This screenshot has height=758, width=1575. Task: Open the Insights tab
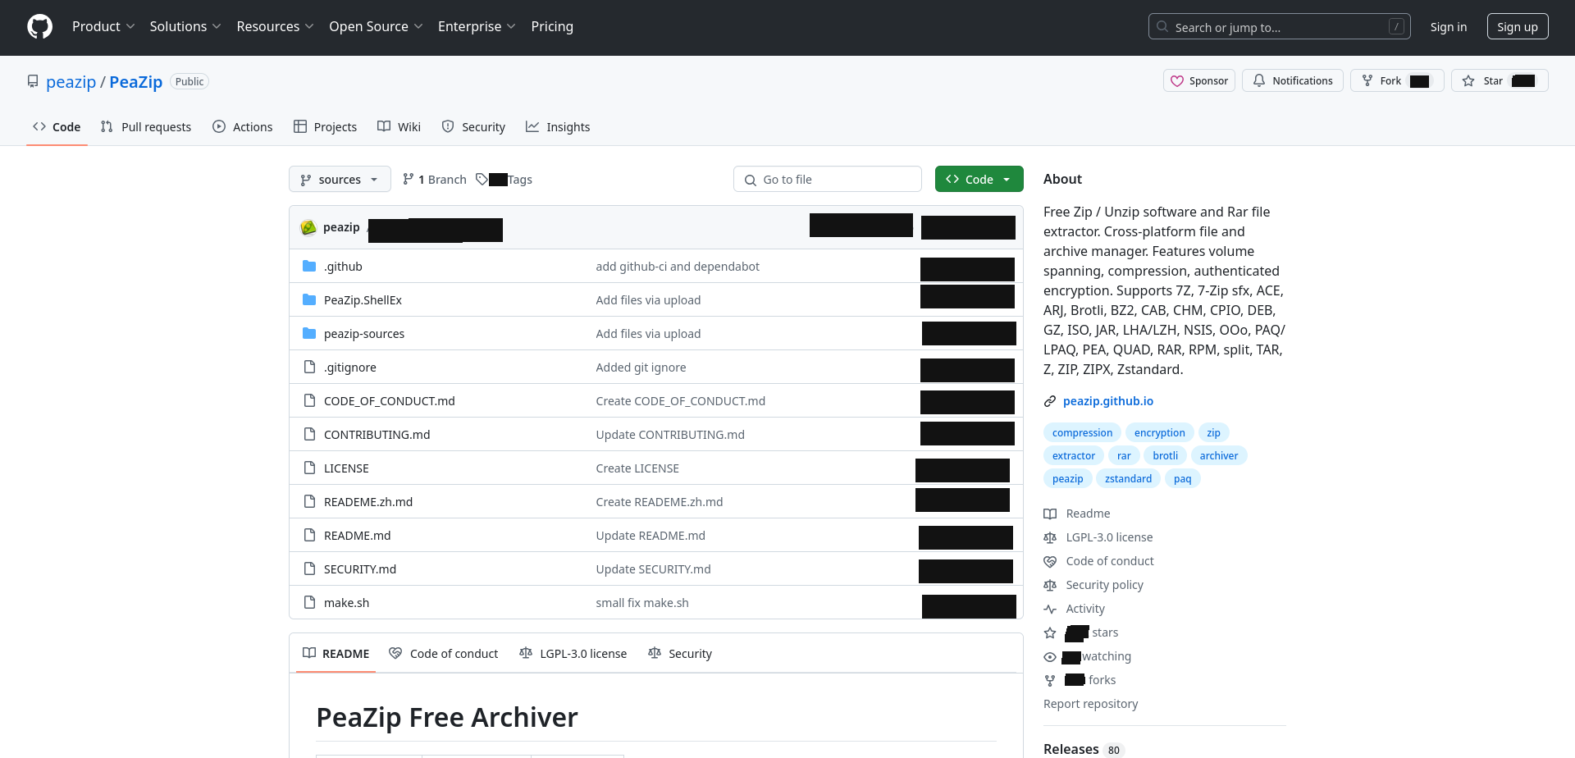pyautogui.click(x=558, y=127)
